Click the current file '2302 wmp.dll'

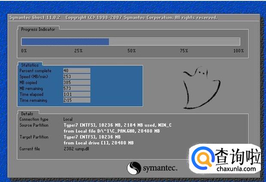(76, 149)
